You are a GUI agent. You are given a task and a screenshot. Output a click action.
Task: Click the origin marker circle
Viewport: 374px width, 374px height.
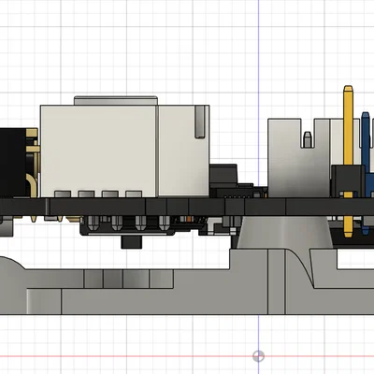click(x=258, y=356)
